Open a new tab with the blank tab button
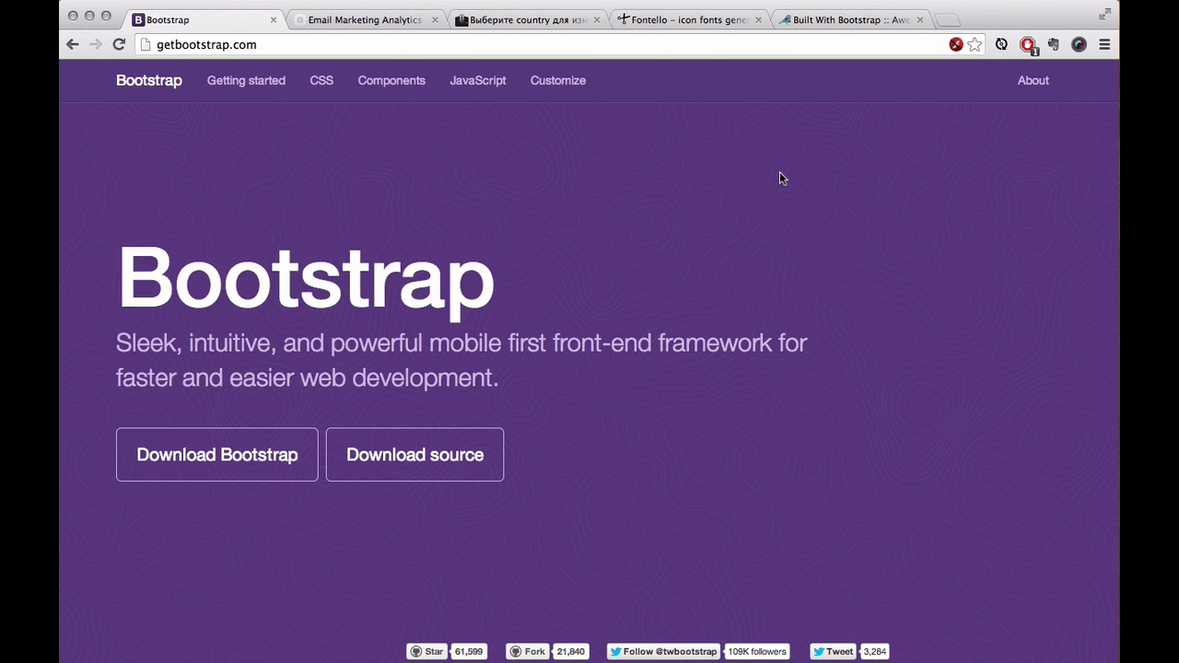1179x663 pixels. pos(947,20)
